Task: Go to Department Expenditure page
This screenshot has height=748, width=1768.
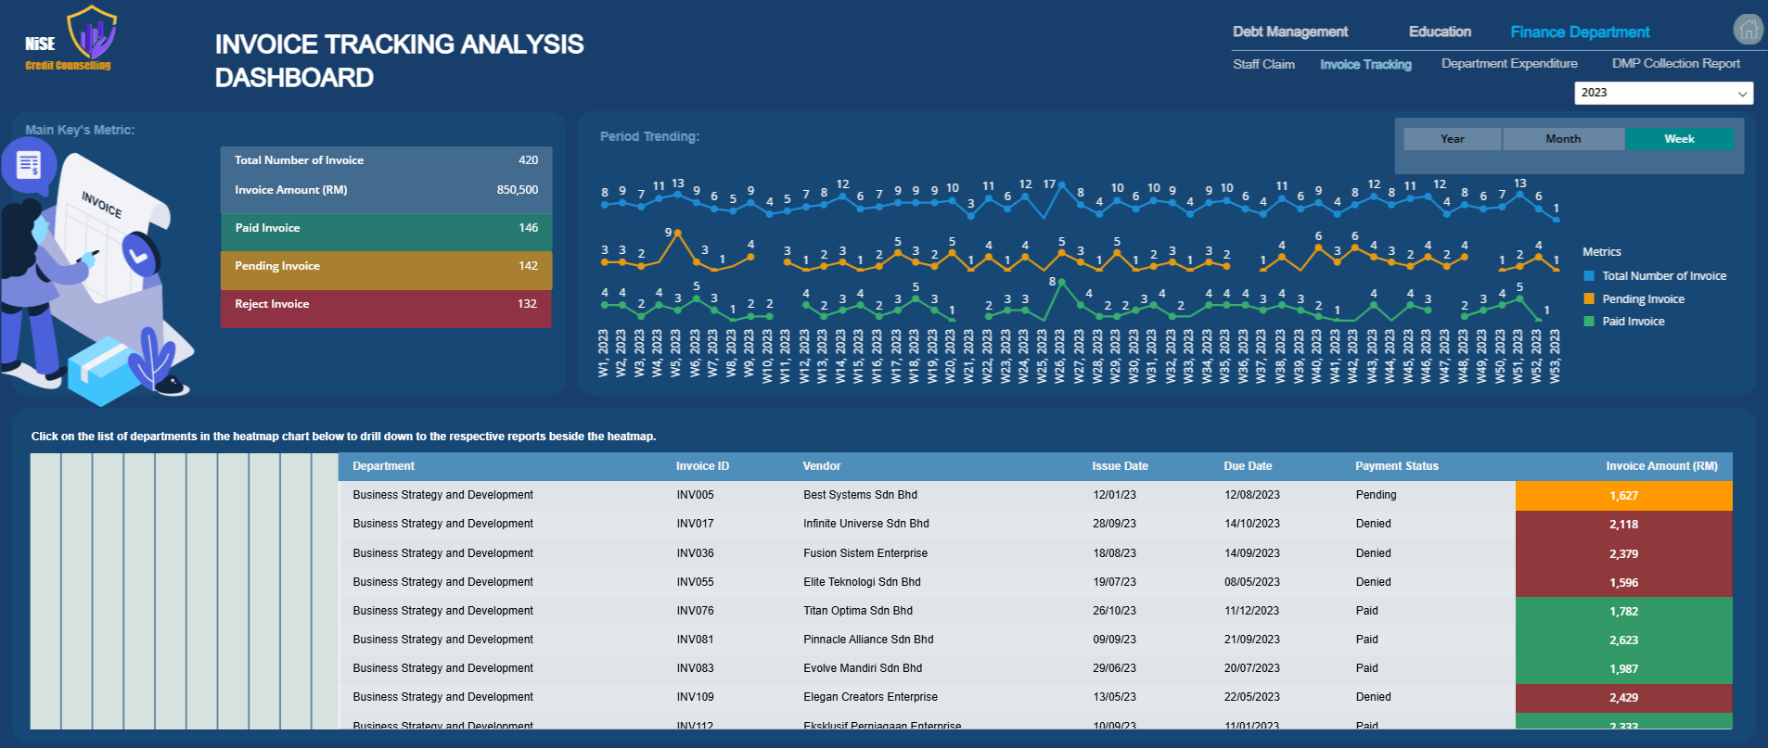Action: coord(1509,64)
